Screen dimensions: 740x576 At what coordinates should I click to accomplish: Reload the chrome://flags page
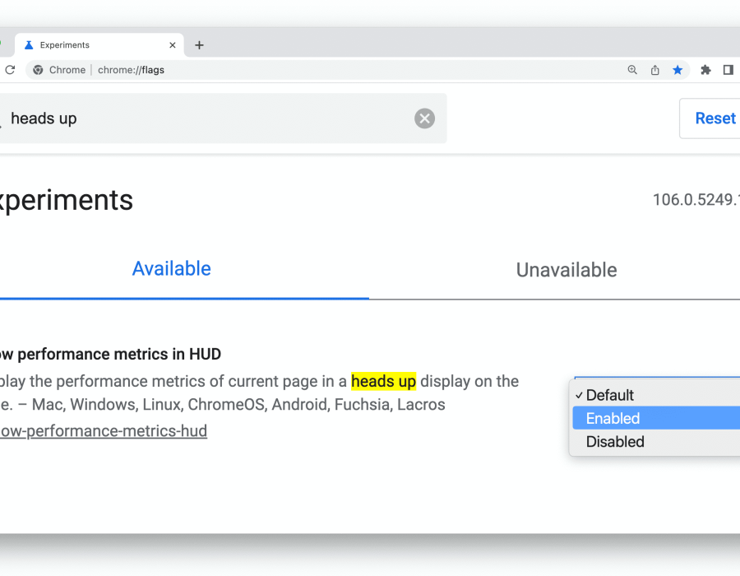pyautogui.click(x=10, y=70)
